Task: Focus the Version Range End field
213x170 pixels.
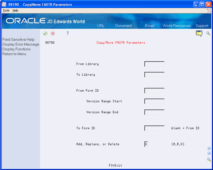Action: pyautogui.click(x=154, y=112)
